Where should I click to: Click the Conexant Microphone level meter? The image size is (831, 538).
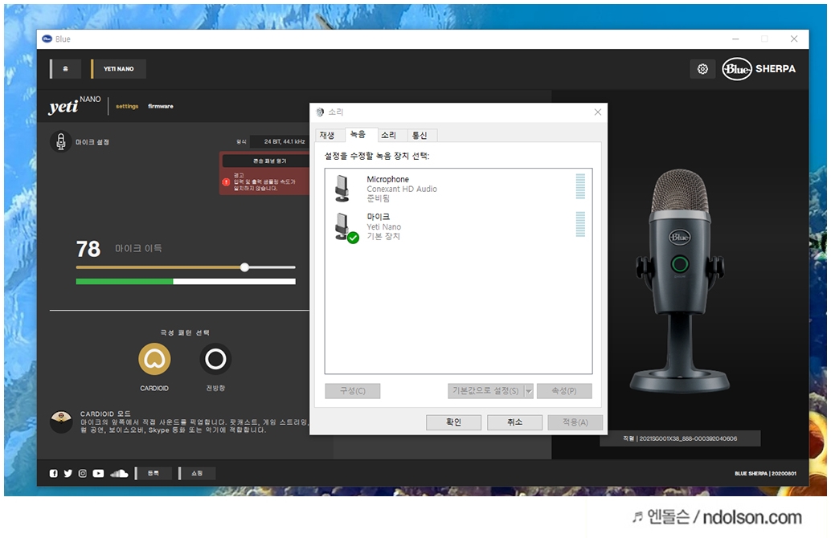coord(580,186)
